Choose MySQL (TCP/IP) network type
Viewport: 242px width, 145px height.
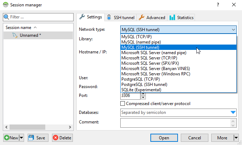(x=178, y=37)
